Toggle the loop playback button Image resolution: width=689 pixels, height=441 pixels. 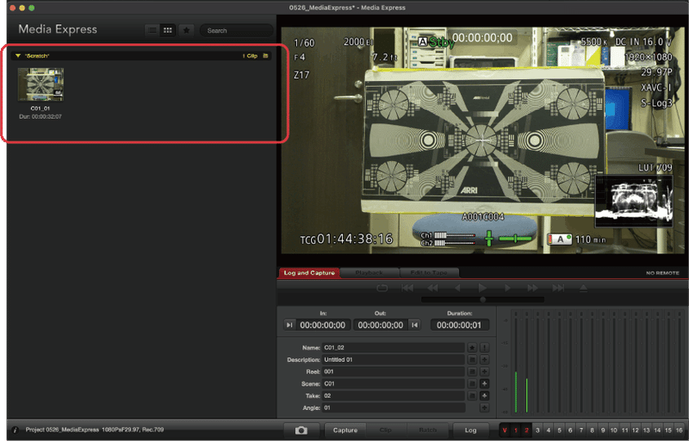click(x=382, y=289)
